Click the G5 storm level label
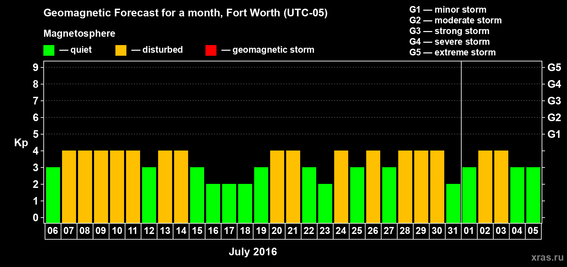 tap(554, 67)
